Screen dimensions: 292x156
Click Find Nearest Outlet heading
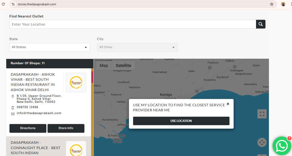click(27, 16)
